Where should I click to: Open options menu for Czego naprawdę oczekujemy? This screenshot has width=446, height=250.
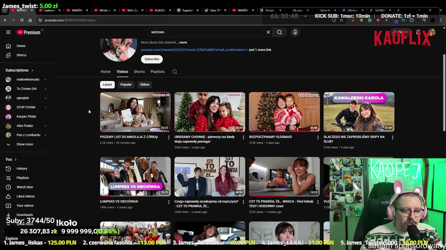pyautogui.click(x=243, y=202)
